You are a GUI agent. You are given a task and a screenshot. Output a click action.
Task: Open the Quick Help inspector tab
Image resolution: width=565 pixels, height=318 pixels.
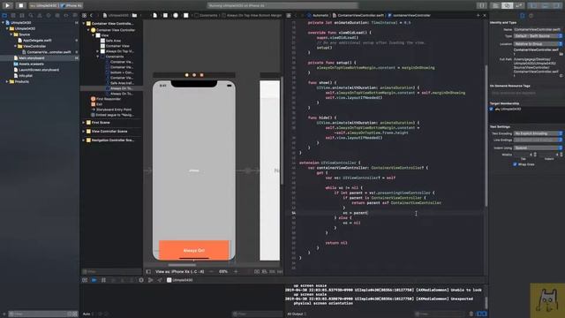pos(531,16)
